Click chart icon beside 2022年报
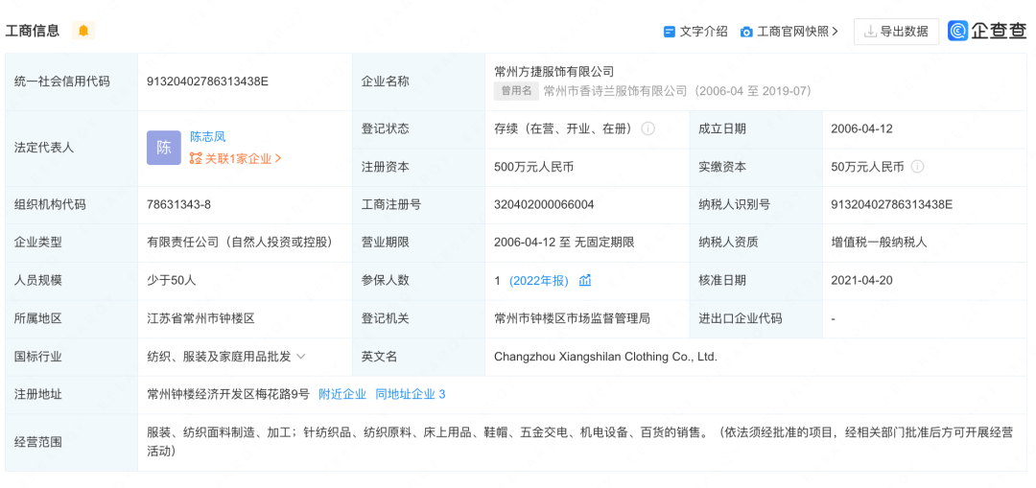 (585, 281)
